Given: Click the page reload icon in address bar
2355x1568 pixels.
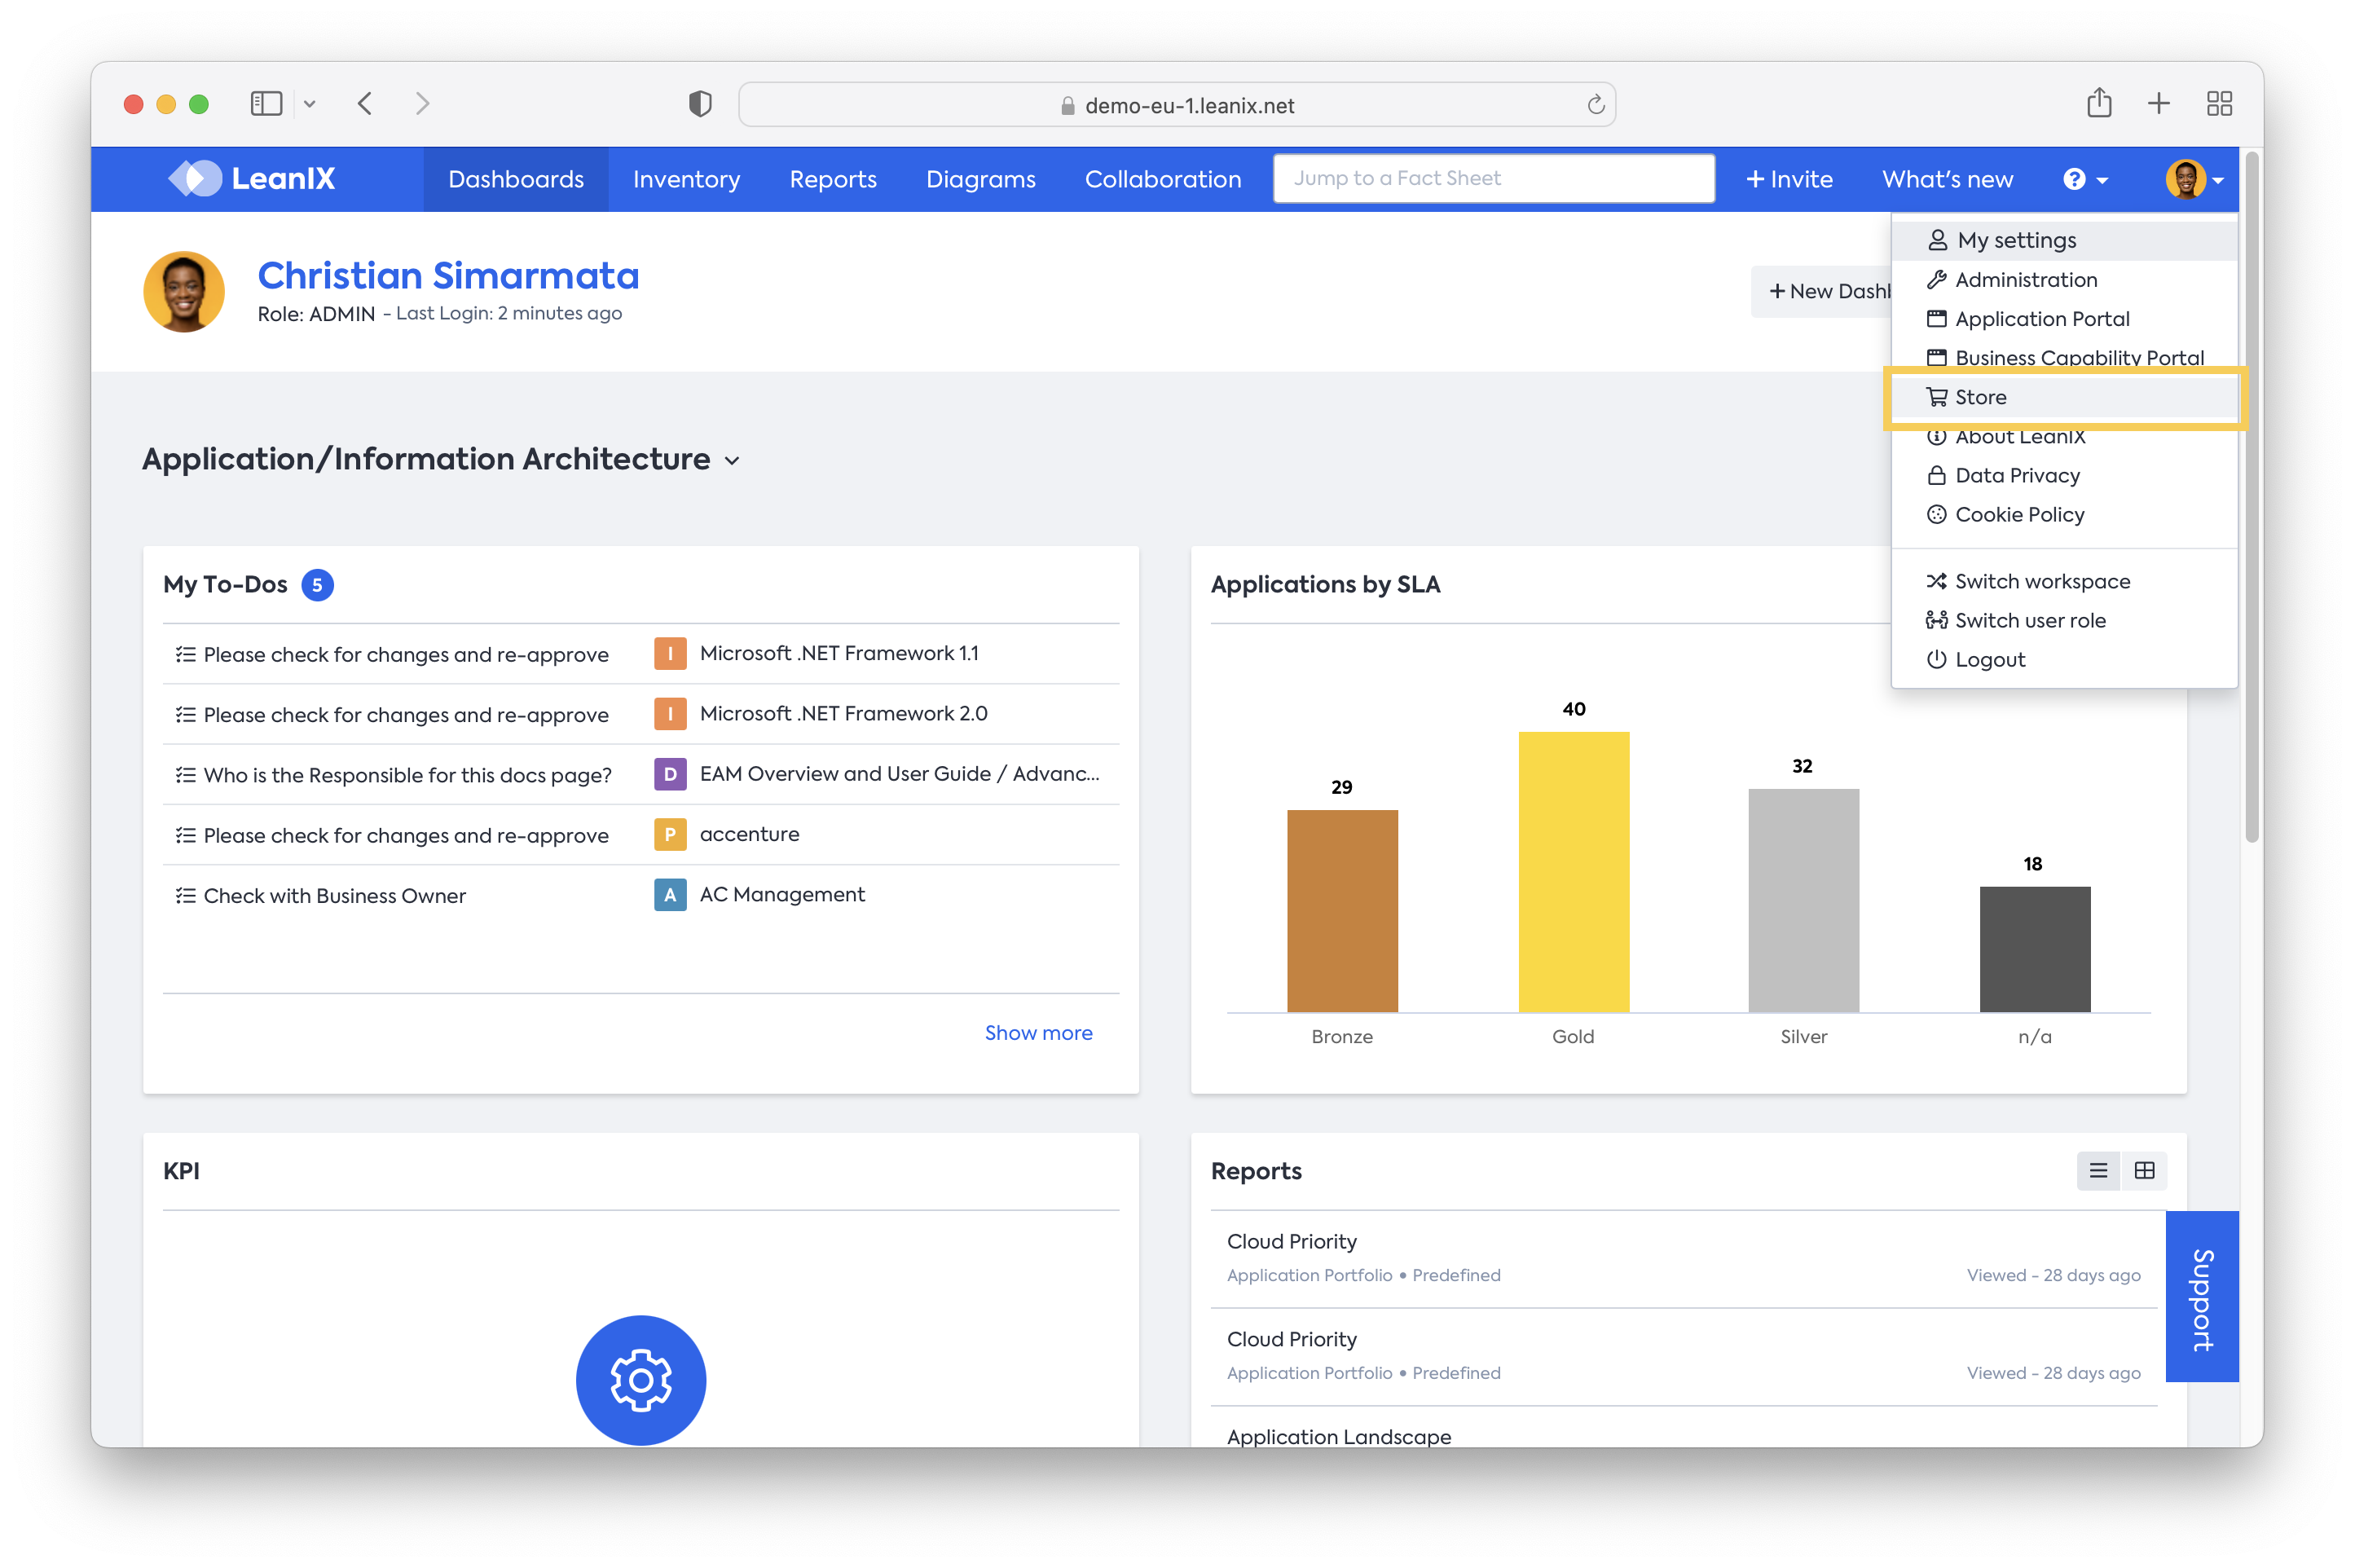Looking at the screenshot, I should [1596, 104].
